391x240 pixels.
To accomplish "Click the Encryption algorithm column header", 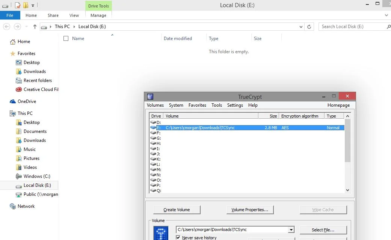I will (x=302, y=116).
